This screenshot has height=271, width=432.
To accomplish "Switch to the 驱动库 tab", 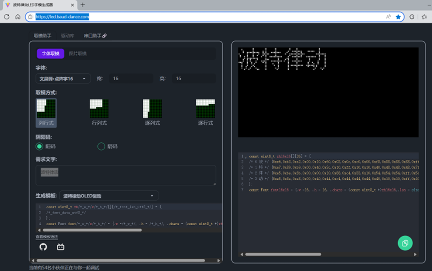I will click(x=67, y=36).
